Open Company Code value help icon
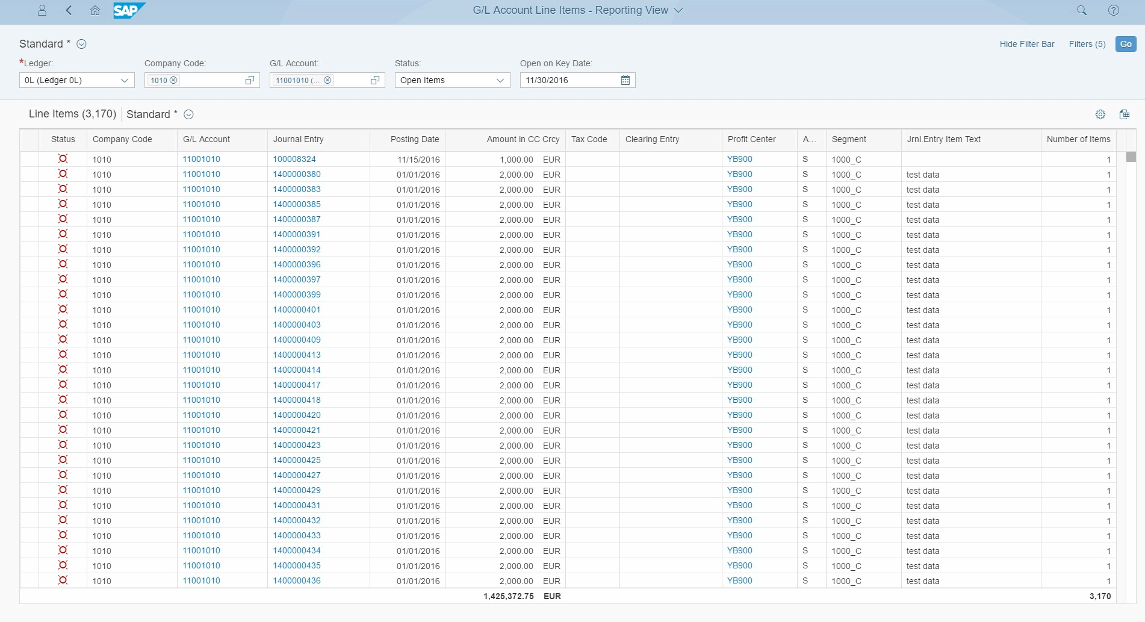 pos(250,80)
